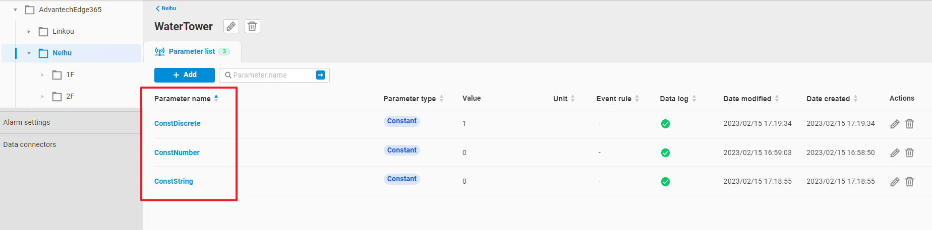932x230 pixels.
Task: Open Data connectors in the sidebar
Action: 30,144
